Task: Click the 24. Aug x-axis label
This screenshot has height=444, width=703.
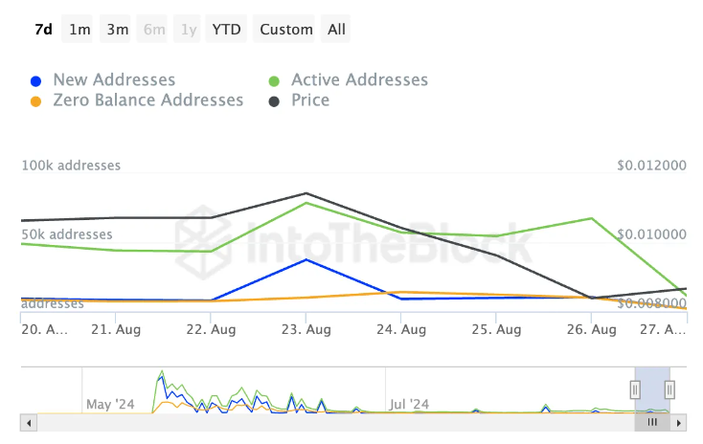Action: point(401,330)
